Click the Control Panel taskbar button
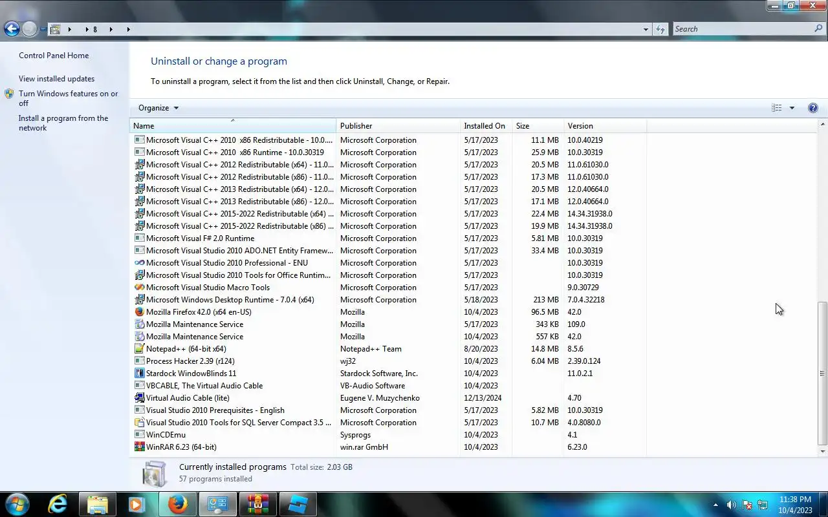Image resolution: width=828 pixels, height=517 pixels. click(x=217, y=504)
